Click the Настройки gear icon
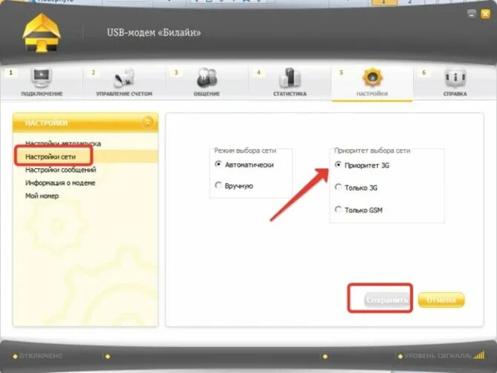The height and width of the screenshot is (373, 497). click(x=372, y=77)
